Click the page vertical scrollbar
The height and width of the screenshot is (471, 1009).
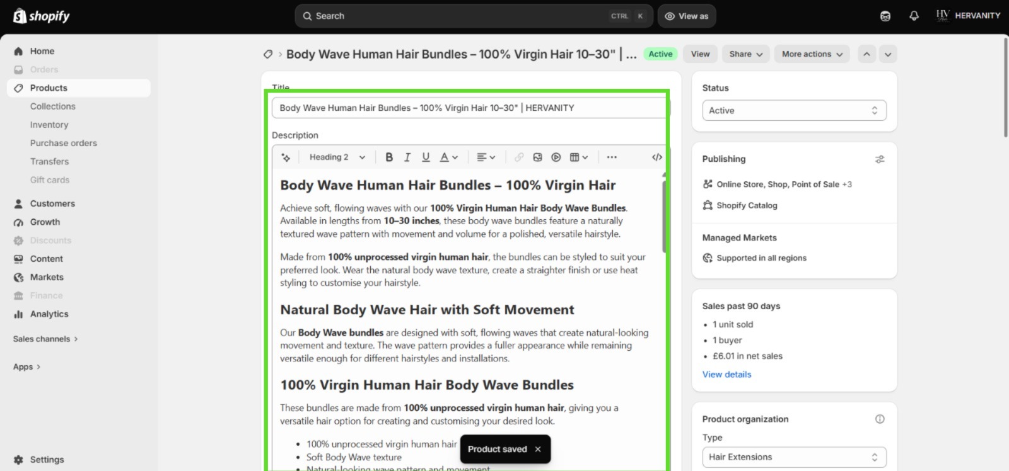click(1005, 87)
